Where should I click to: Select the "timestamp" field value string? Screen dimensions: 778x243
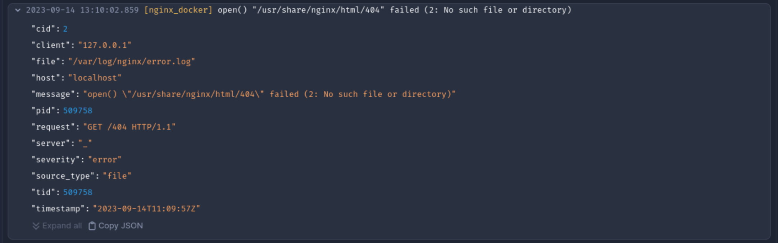coord(146,209)
